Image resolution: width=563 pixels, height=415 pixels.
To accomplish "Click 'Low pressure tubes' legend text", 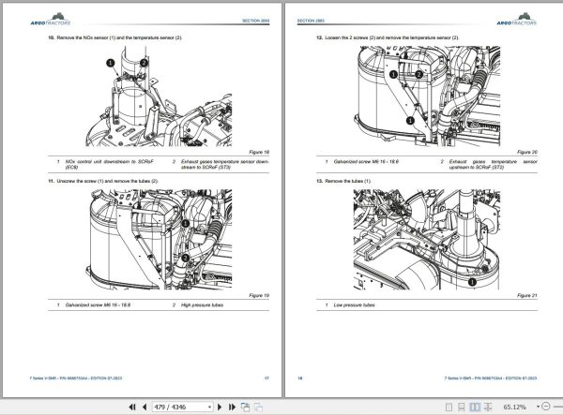I will [x=354, y=305].
